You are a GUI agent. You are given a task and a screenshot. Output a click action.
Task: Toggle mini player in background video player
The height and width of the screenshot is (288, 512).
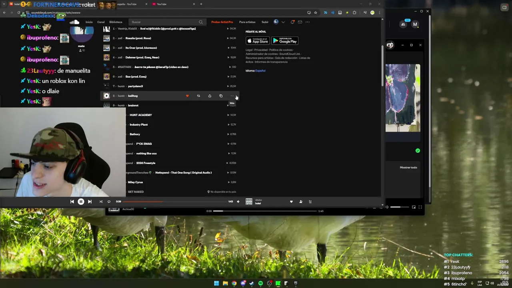[414, 207]
